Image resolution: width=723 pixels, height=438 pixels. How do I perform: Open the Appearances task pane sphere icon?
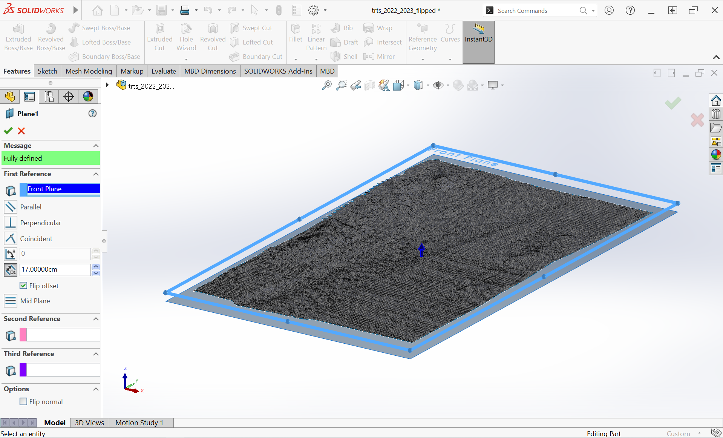pos(716,155)
